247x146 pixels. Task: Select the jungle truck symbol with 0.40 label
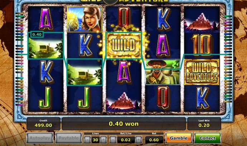[46, 46]
